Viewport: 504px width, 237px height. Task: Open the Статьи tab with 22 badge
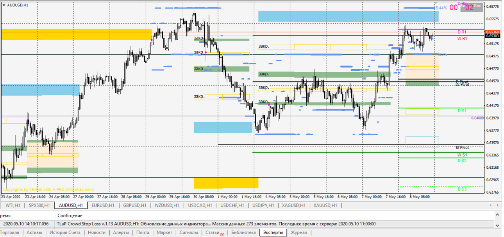click(x=214, y=233)
